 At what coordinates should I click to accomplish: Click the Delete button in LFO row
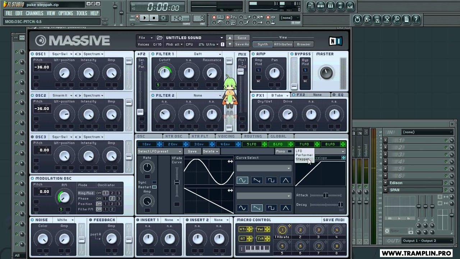(x=211, y=151)
